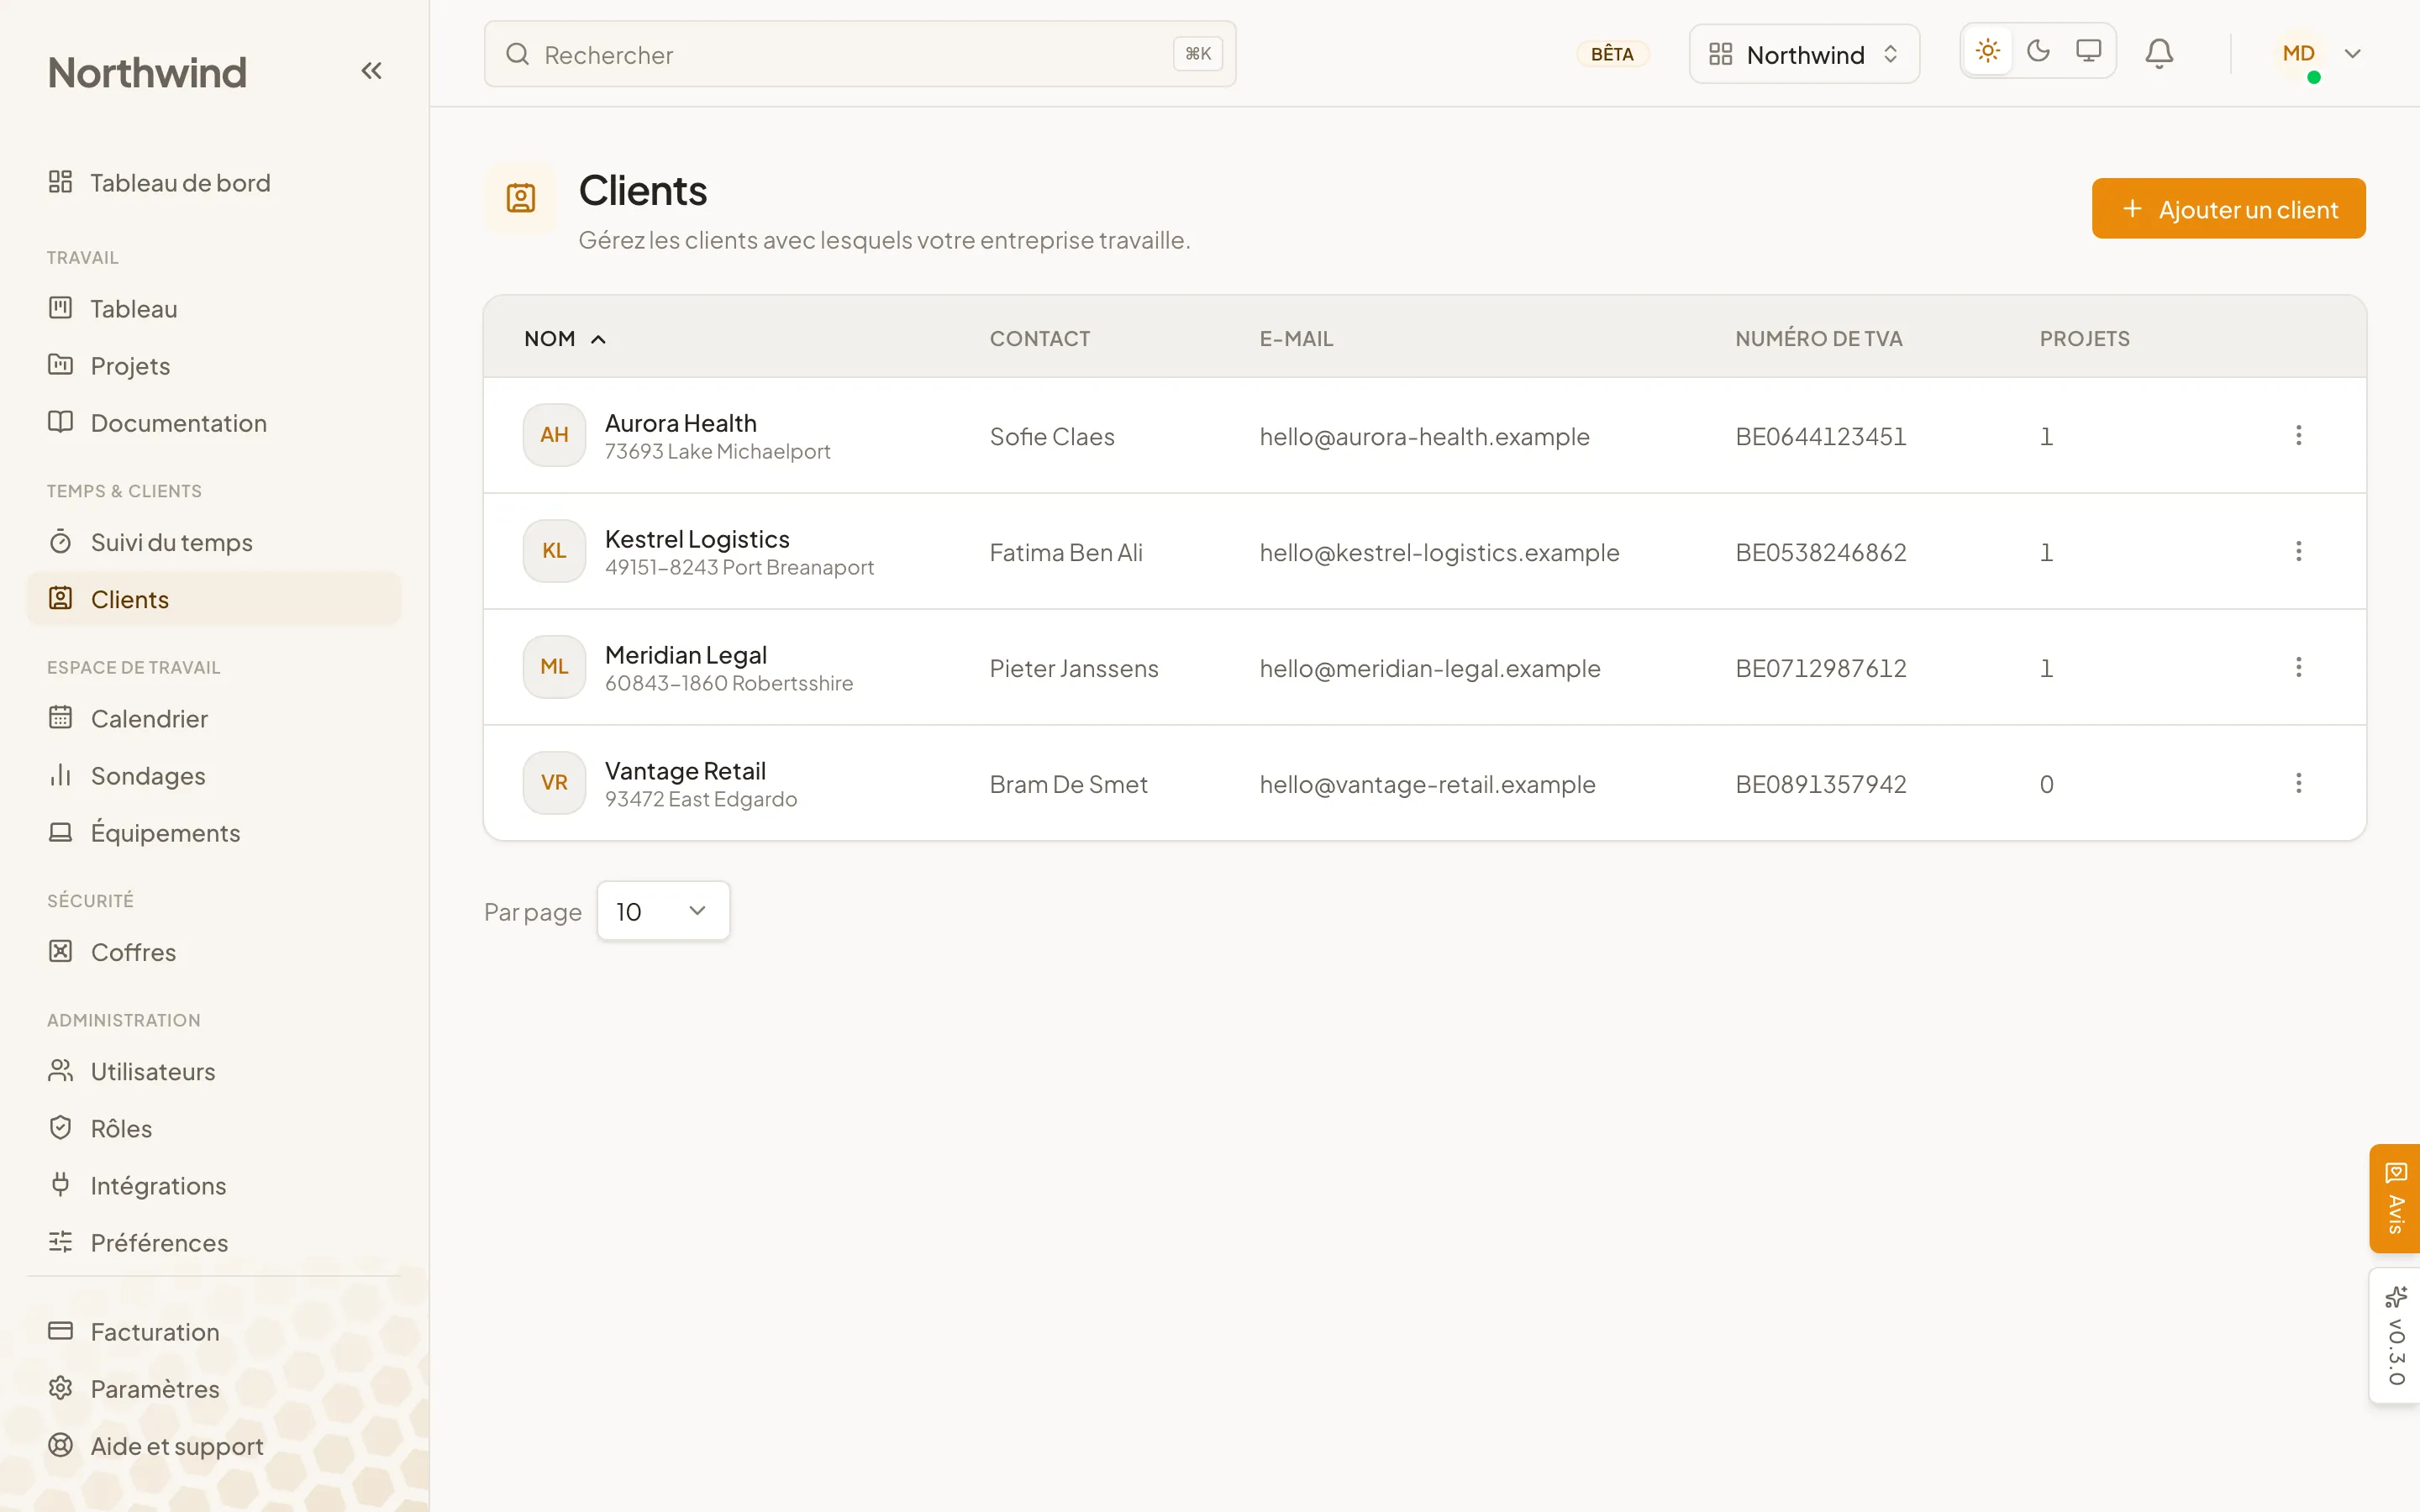Click VAT number BE0712987612

click(x=1821, y=668)
